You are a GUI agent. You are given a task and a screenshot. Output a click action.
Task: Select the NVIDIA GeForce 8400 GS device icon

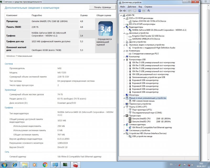tap(130, 30)
